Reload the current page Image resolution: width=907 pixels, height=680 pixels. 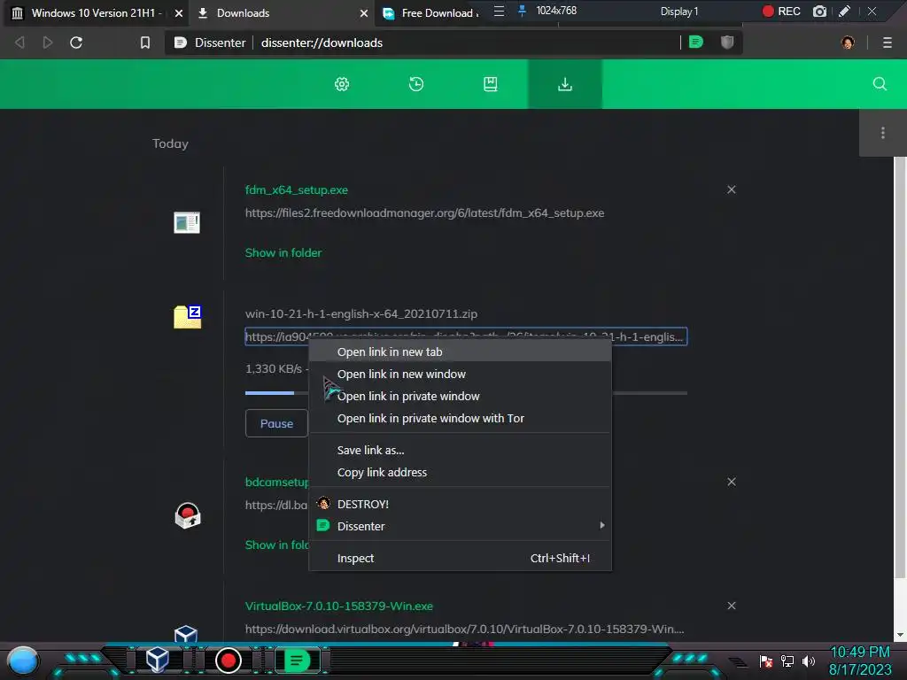[76, 42]
